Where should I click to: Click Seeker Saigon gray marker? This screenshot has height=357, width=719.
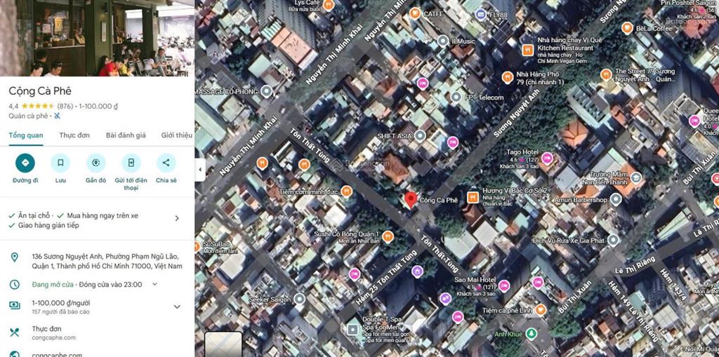pyautogui.click(x=299, y=299)
